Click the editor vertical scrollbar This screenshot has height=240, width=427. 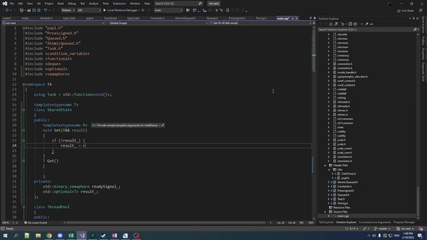pos(314,122)
